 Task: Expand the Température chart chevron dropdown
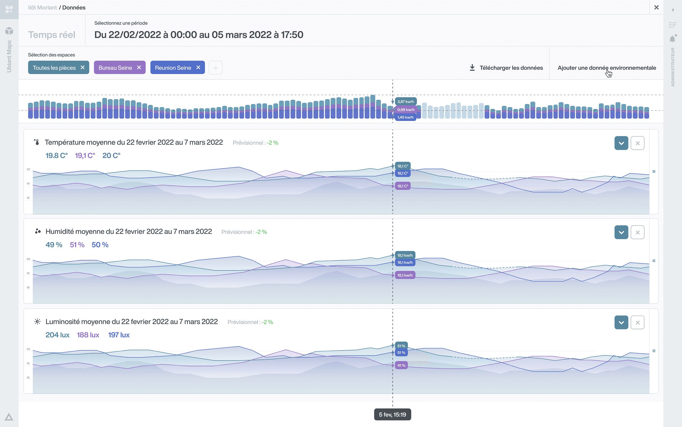point(621,143)
